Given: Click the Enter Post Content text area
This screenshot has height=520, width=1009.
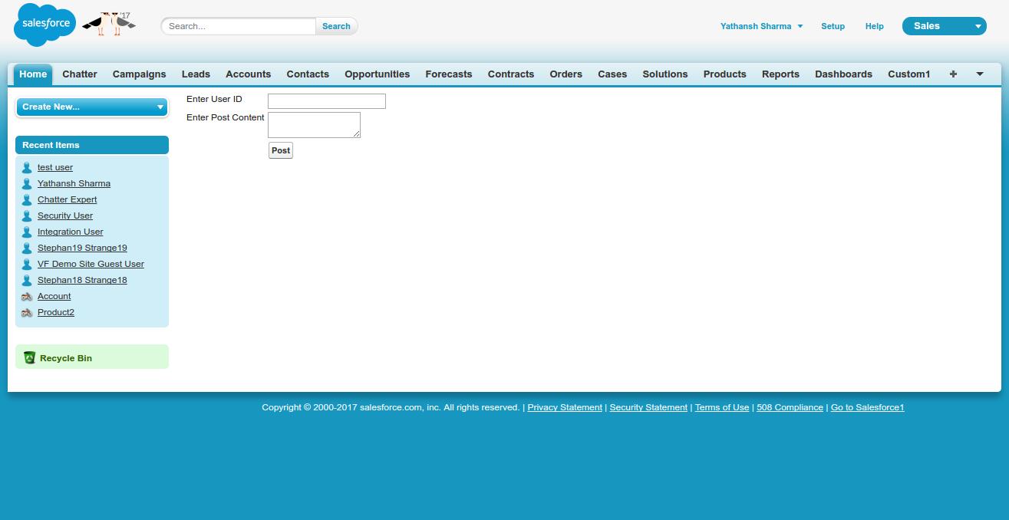Looking at the screenshot, I should 314,125.
